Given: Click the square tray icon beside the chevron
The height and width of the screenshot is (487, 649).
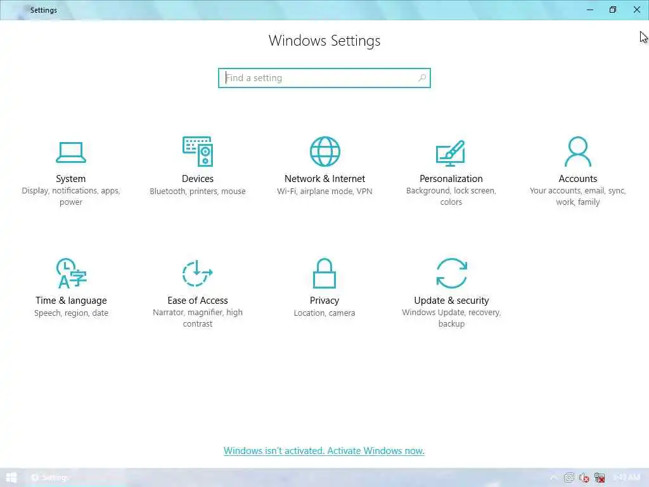Looking at the screenshot, I should point(569,478).
